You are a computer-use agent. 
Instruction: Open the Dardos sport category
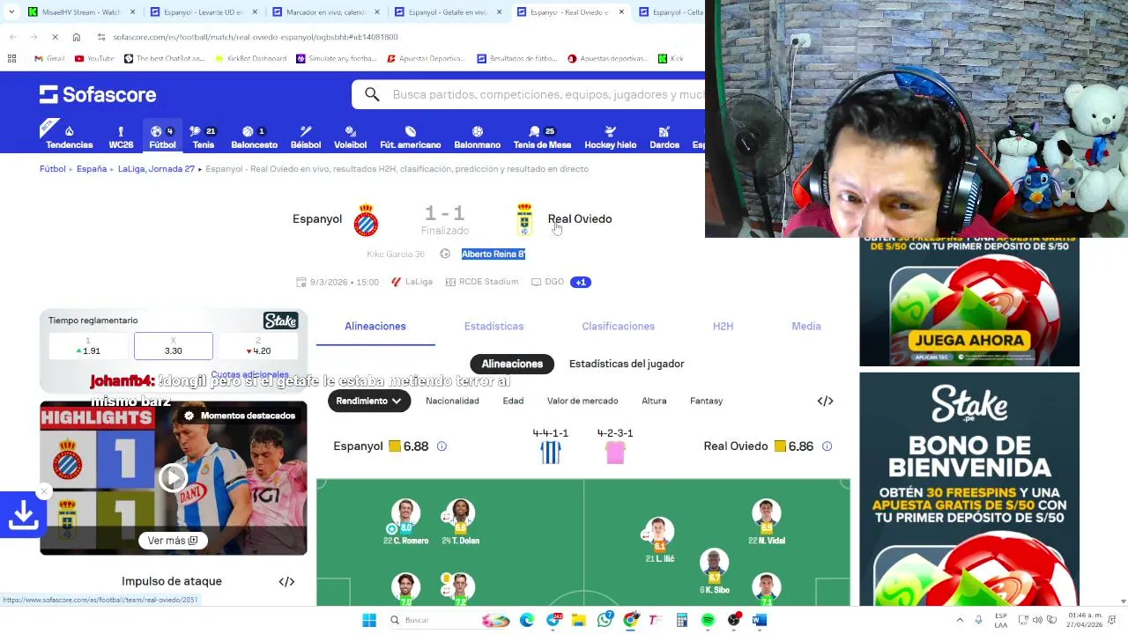click(664, 137)
